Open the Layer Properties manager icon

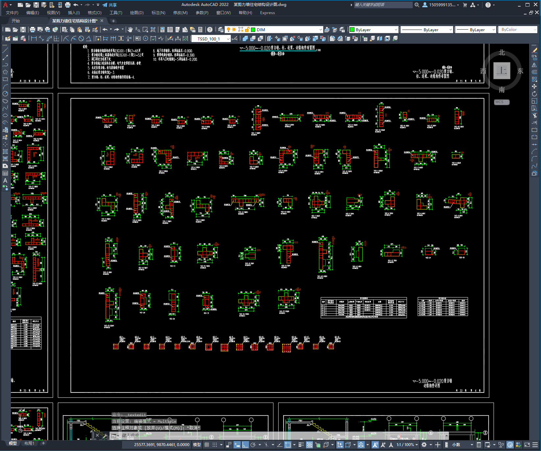pos(221,30)
